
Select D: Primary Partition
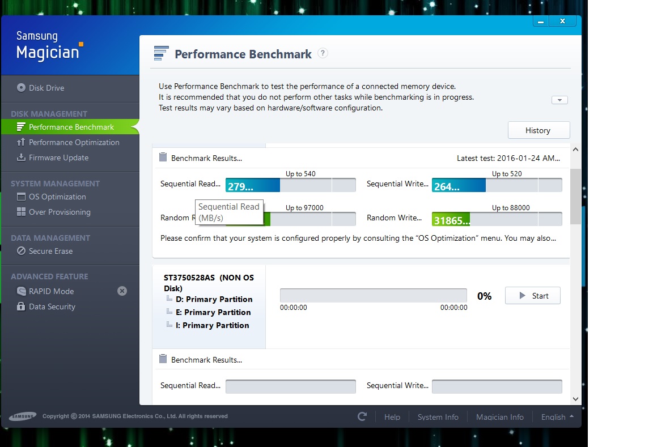214,299
